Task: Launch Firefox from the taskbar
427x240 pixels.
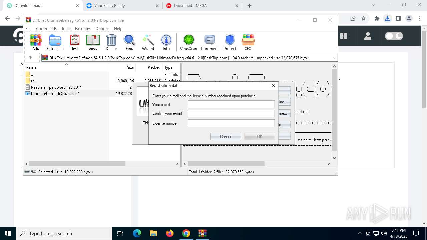Action: point(170,233)
